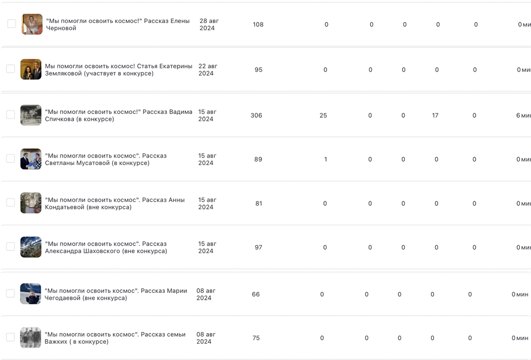Open thumbnail for Анны Кондатьевой story
The height and width of the screenshot is (360, 531).
31,203
